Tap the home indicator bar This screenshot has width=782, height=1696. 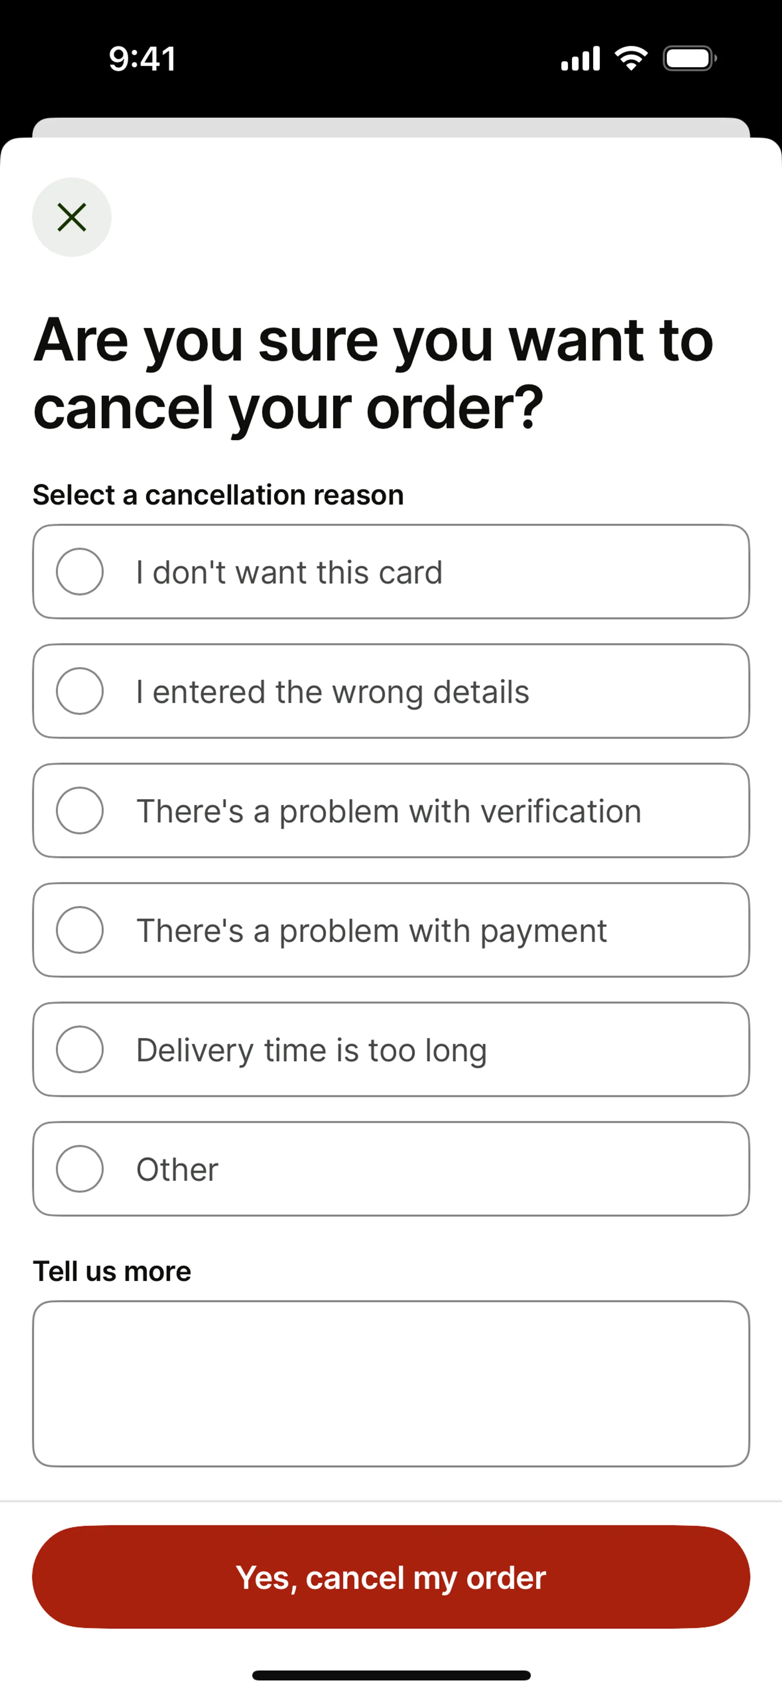click(391, 1675)
